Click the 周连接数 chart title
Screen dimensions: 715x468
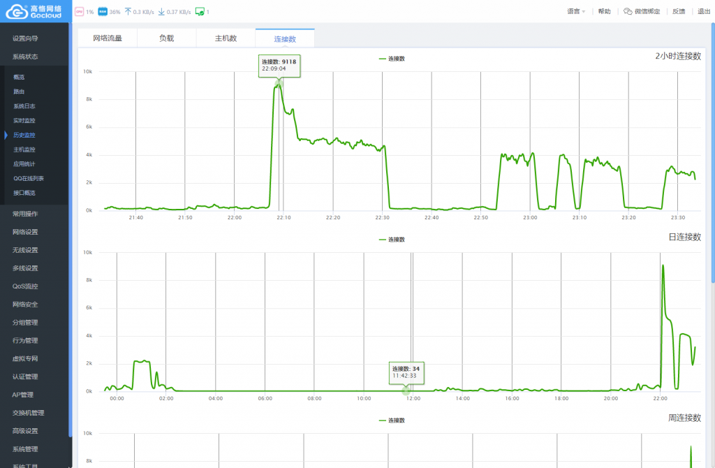click(x=685, y=418)
